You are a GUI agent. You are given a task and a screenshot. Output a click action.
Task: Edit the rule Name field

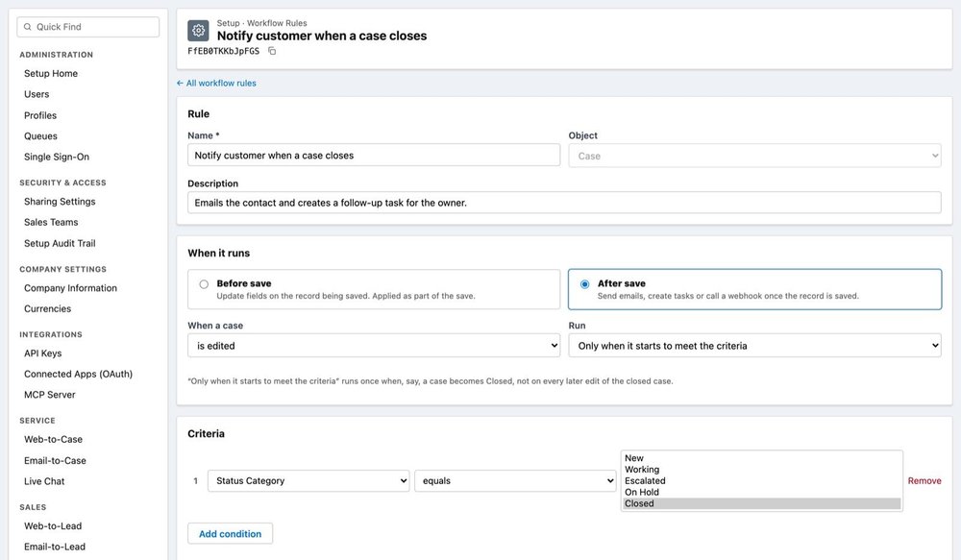374,155
